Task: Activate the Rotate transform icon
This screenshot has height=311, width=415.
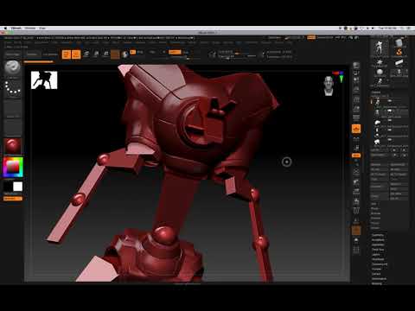Action: (105, 54)
